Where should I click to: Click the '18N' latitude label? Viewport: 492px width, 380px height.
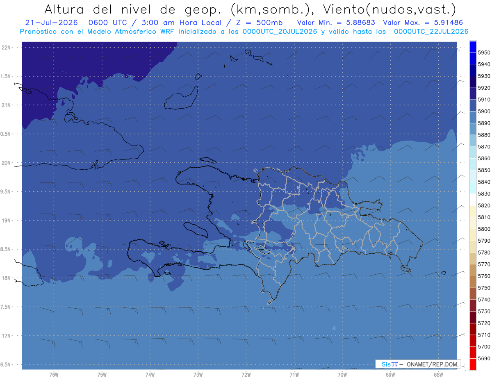click(x=6, y=278)
